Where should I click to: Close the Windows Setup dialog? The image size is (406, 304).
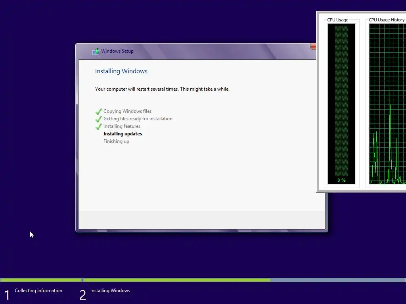(x=313, y=47)
